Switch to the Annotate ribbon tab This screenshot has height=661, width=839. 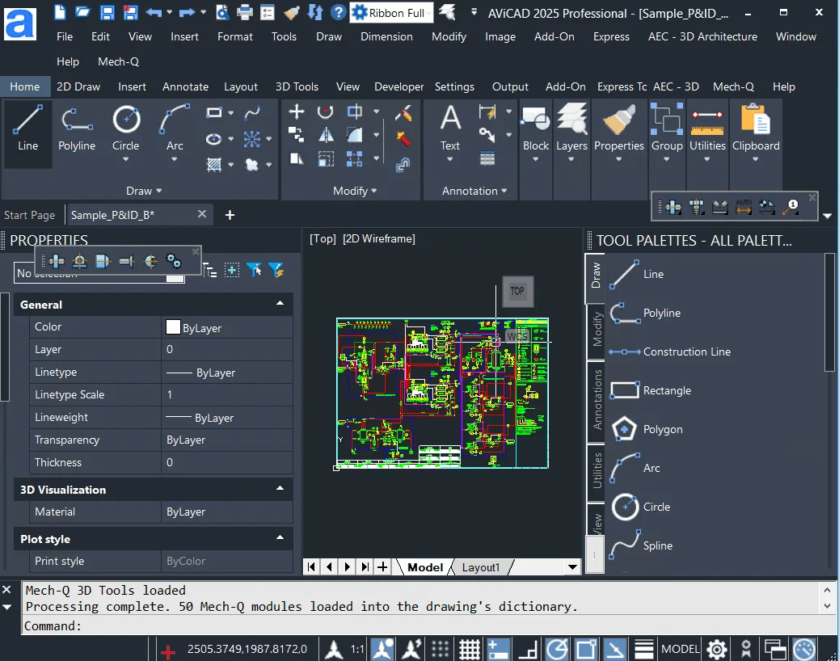(185, 86)
